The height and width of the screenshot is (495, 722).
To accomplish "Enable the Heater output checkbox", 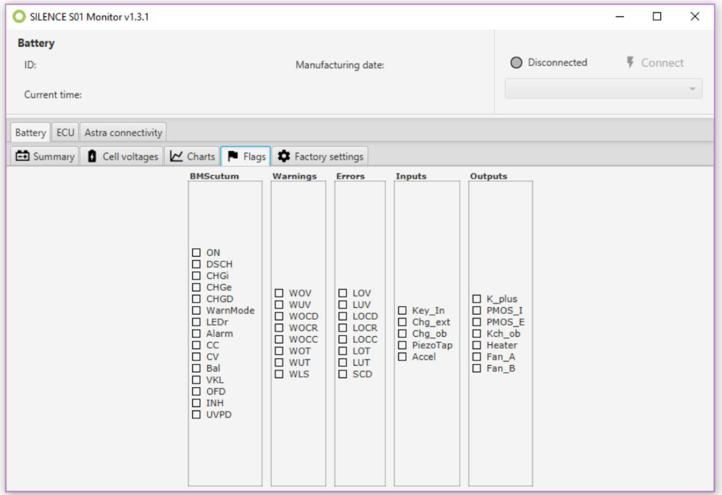I will (477, 345).
